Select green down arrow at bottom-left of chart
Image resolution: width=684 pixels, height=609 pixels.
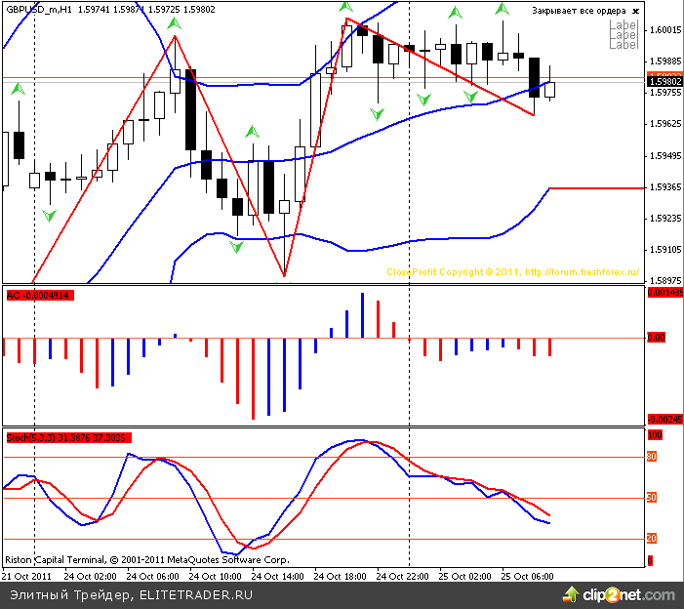click(x=49, y=214)
